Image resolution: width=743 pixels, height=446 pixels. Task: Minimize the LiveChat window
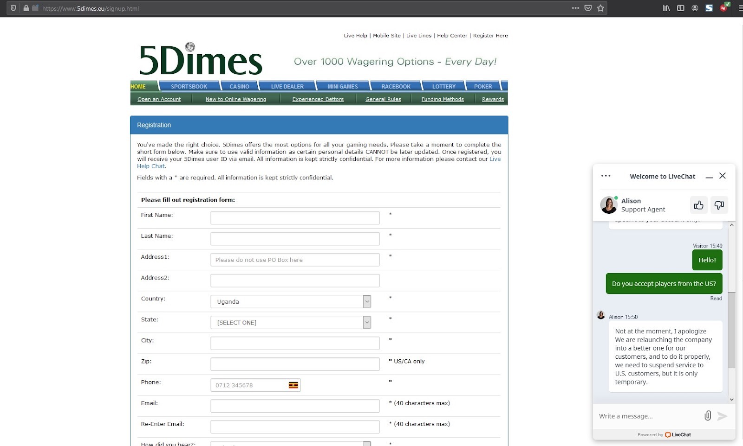click(x=709, y=177)
